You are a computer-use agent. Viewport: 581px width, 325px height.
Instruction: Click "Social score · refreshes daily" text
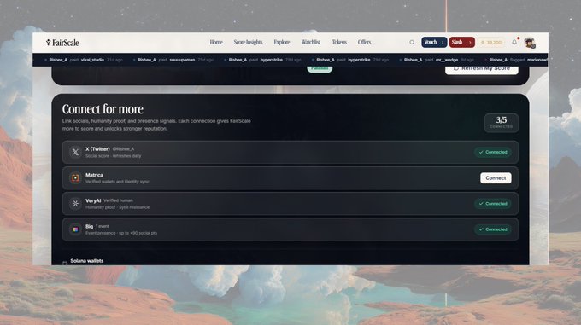(x=114, y=155)
